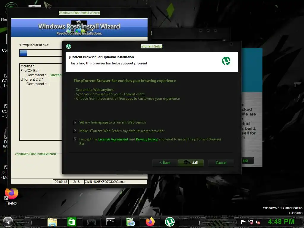The width and height of the screenshot is (304, 228).
Task: Click the Internet category heading in WPI
Action: pos(27,66)
